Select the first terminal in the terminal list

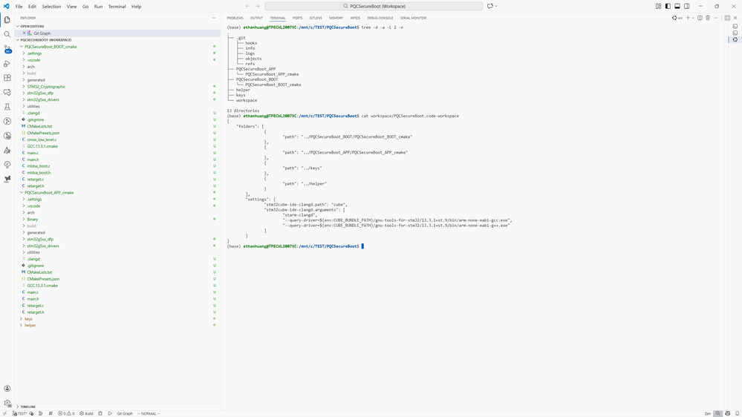(x=735, y=27)
